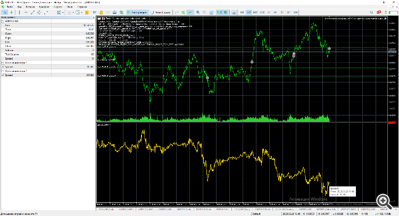Toggle the Algo Trading button
The image size is (399, 216).
click(x=137, y=12)
